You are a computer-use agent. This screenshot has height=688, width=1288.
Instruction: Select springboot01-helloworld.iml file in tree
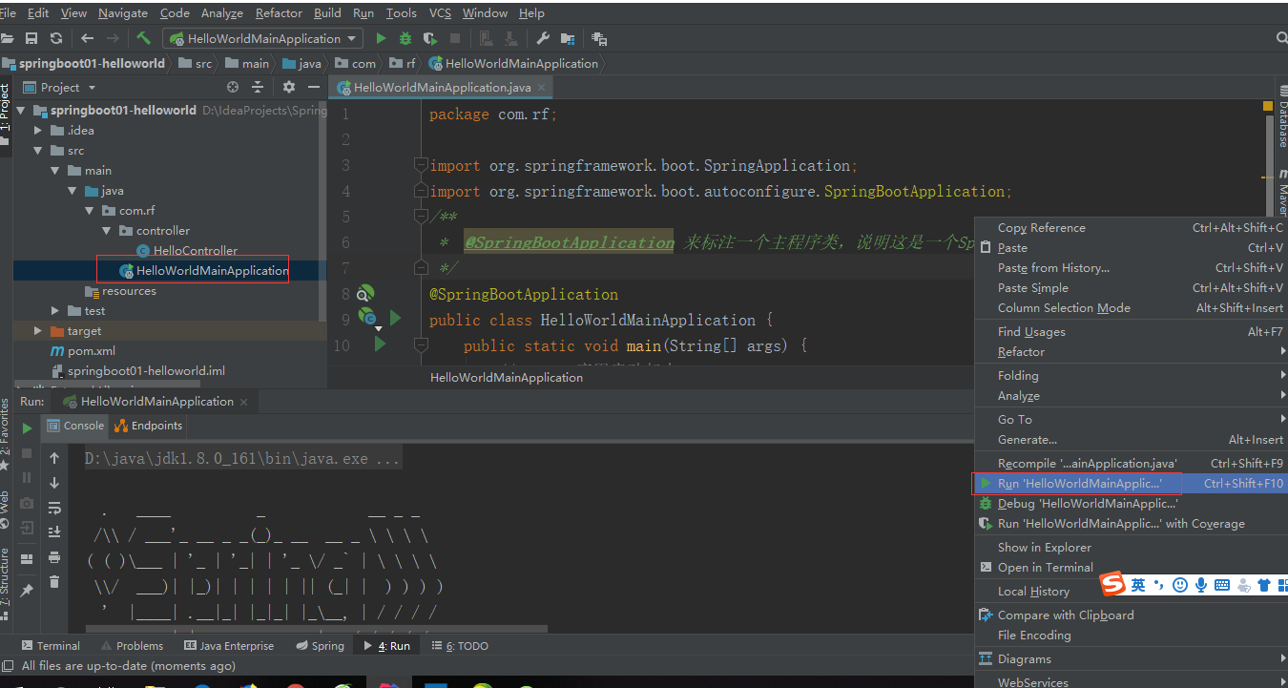click(x=138, y=371)
